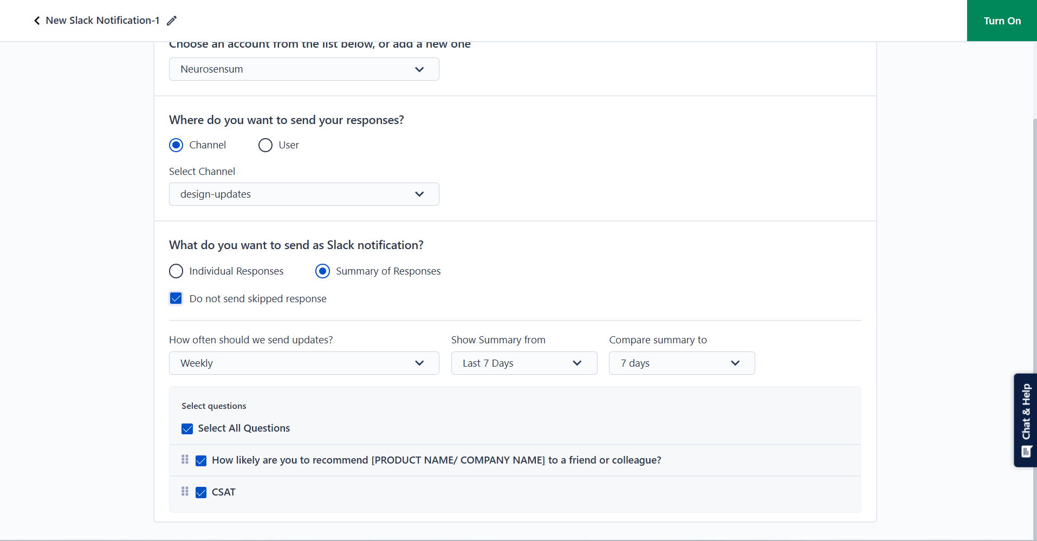Click the back arrow beside notification title
Viewport: 1037px width, 541px height.
pos(37,21)
